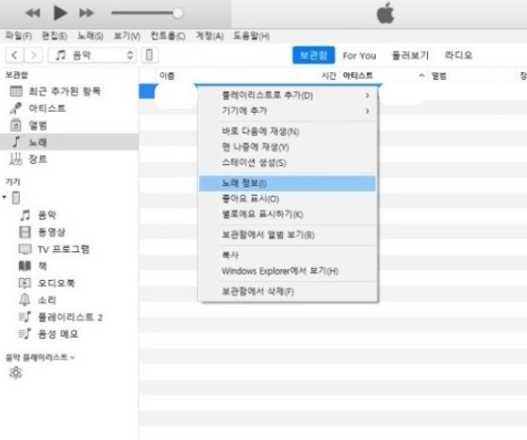Sort by the 이름 column header
This screenshot has width=527, height=440.
pyautogui.click(x=167, y=76)
